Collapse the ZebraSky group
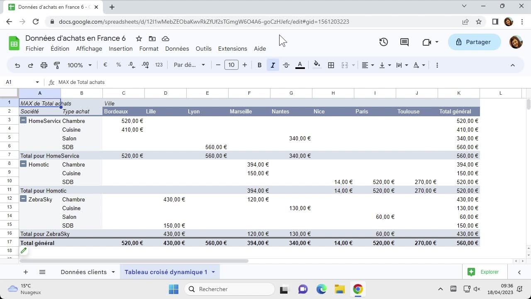 point(24,199)
